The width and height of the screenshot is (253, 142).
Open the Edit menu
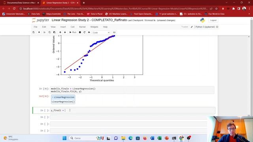44,27
